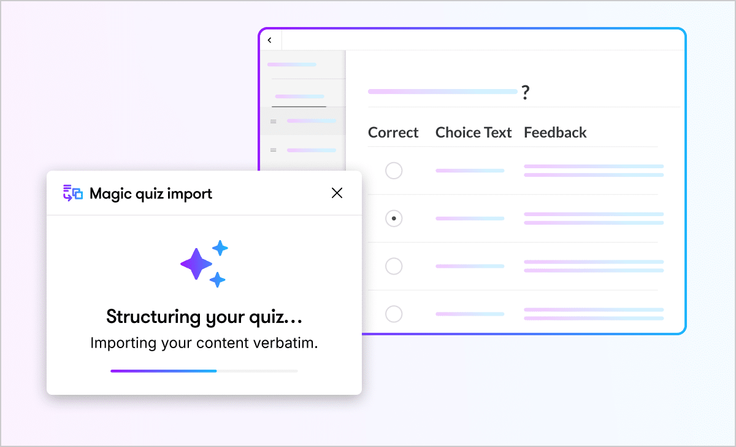Click the list icon beside the fourth sidebar entry
The image size is (736, 447).
click(272, 149)
